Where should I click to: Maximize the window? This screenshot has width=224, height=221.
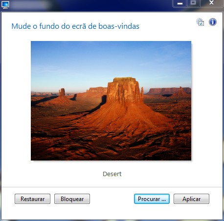[x=193, y=3]
